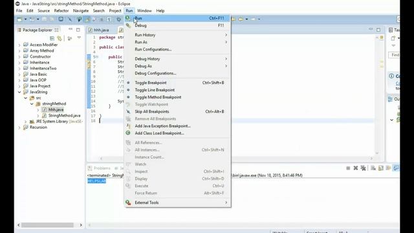Viewport: 414px width, 233px height.
Task: Maximize the Package Explorer view
Action: pos(78,30)
